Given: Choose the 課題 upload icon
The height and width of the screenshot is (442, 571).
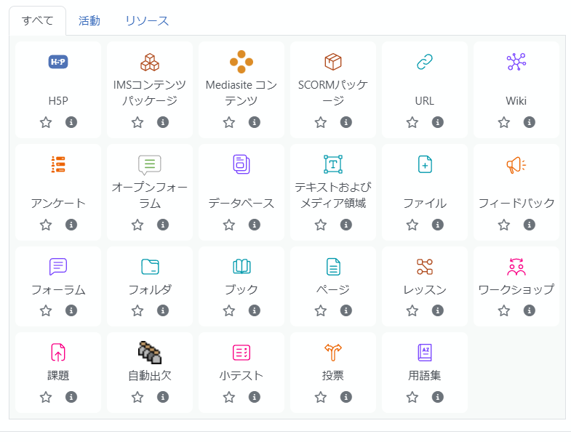Looking at the screenshot, I should pyautogui.click(x=58, y=353).
